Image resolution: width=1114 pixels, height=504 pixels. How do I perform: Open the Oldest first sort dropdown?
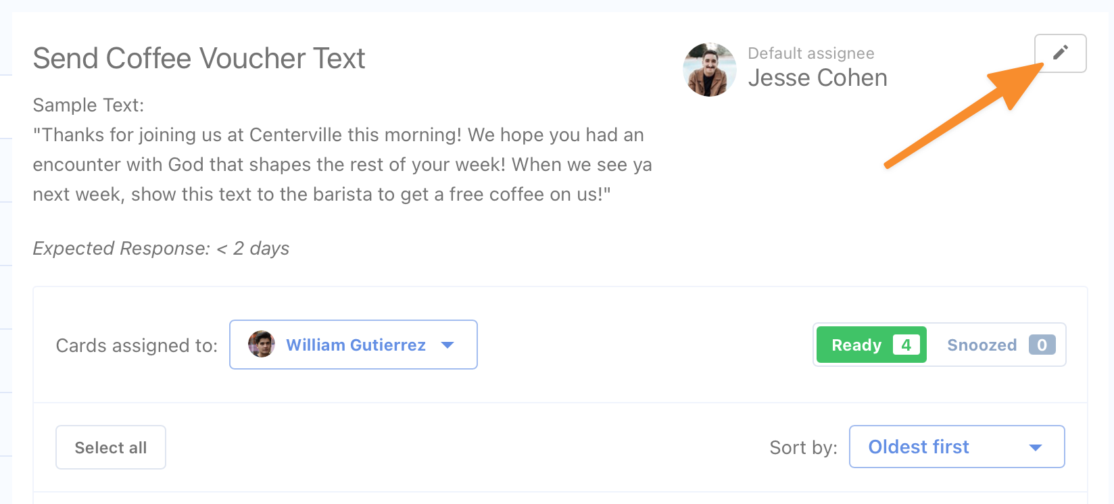click(957, 447)
